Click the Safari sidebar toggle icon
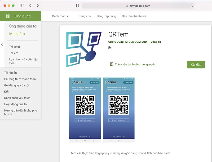The image size is (212, 162). tap(22, 6)
